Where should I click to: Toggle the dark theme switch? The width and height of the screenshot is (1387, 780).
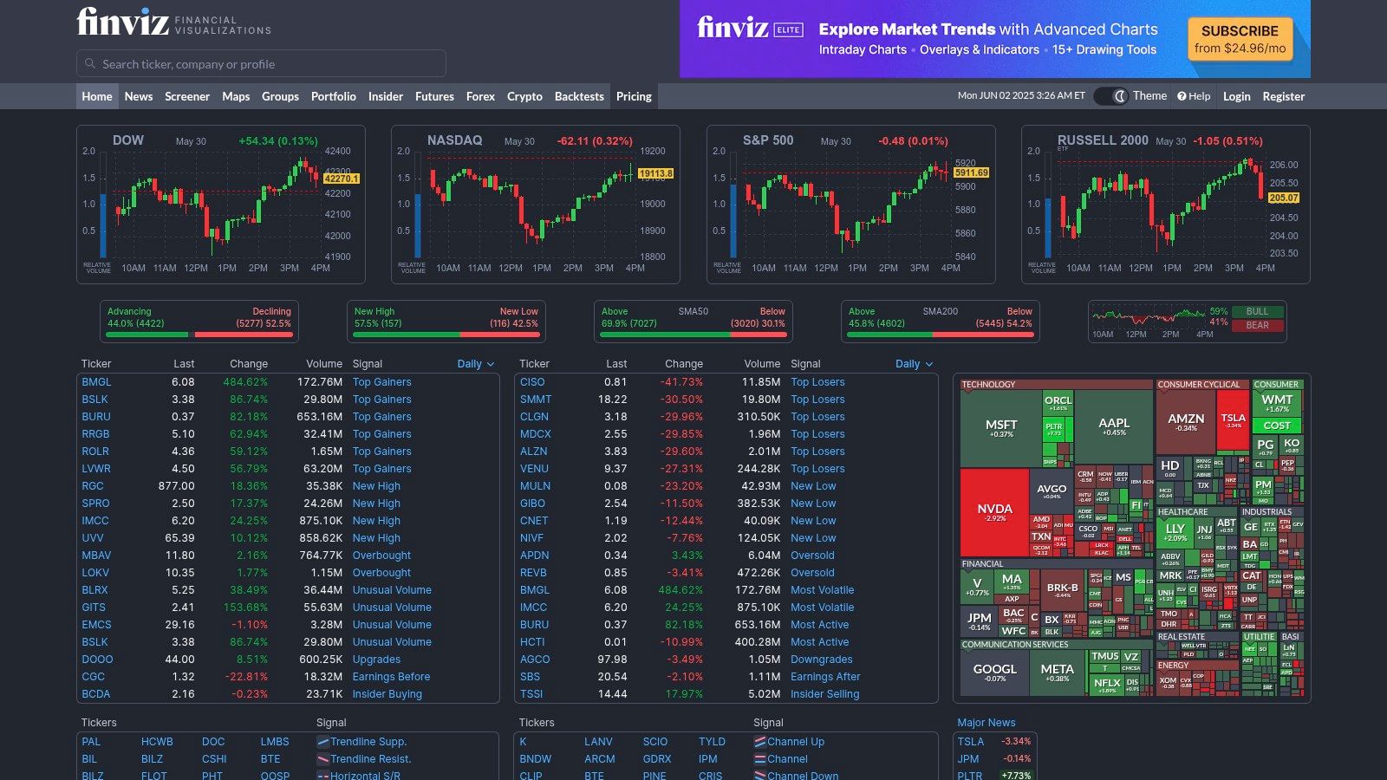(x=1110, y=96)
